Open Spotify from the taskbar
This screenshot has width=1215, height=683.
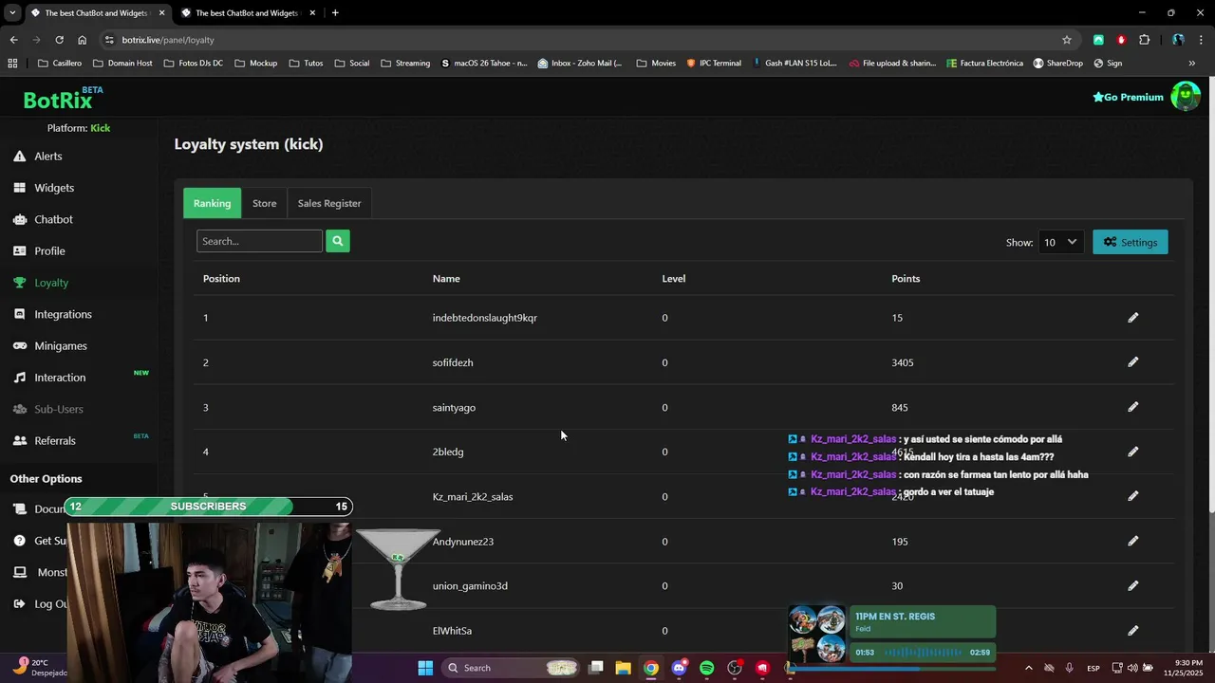[706, 668]
